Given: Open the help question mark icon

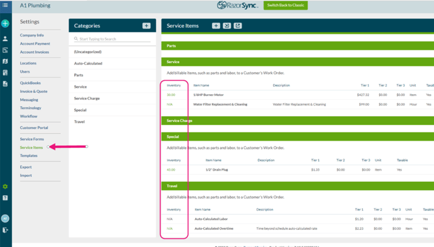Looking at the screenshot, I should coord(5,198).
